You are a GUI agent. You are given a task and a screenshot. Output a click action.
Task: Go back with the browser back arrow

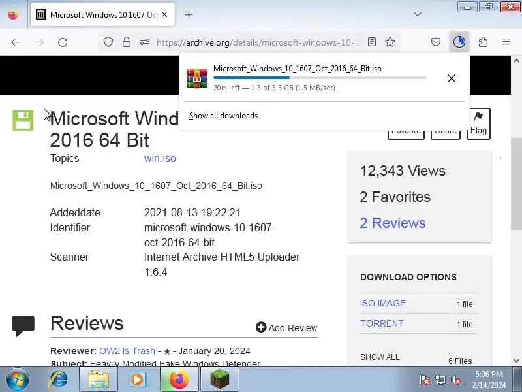[16, 42]
